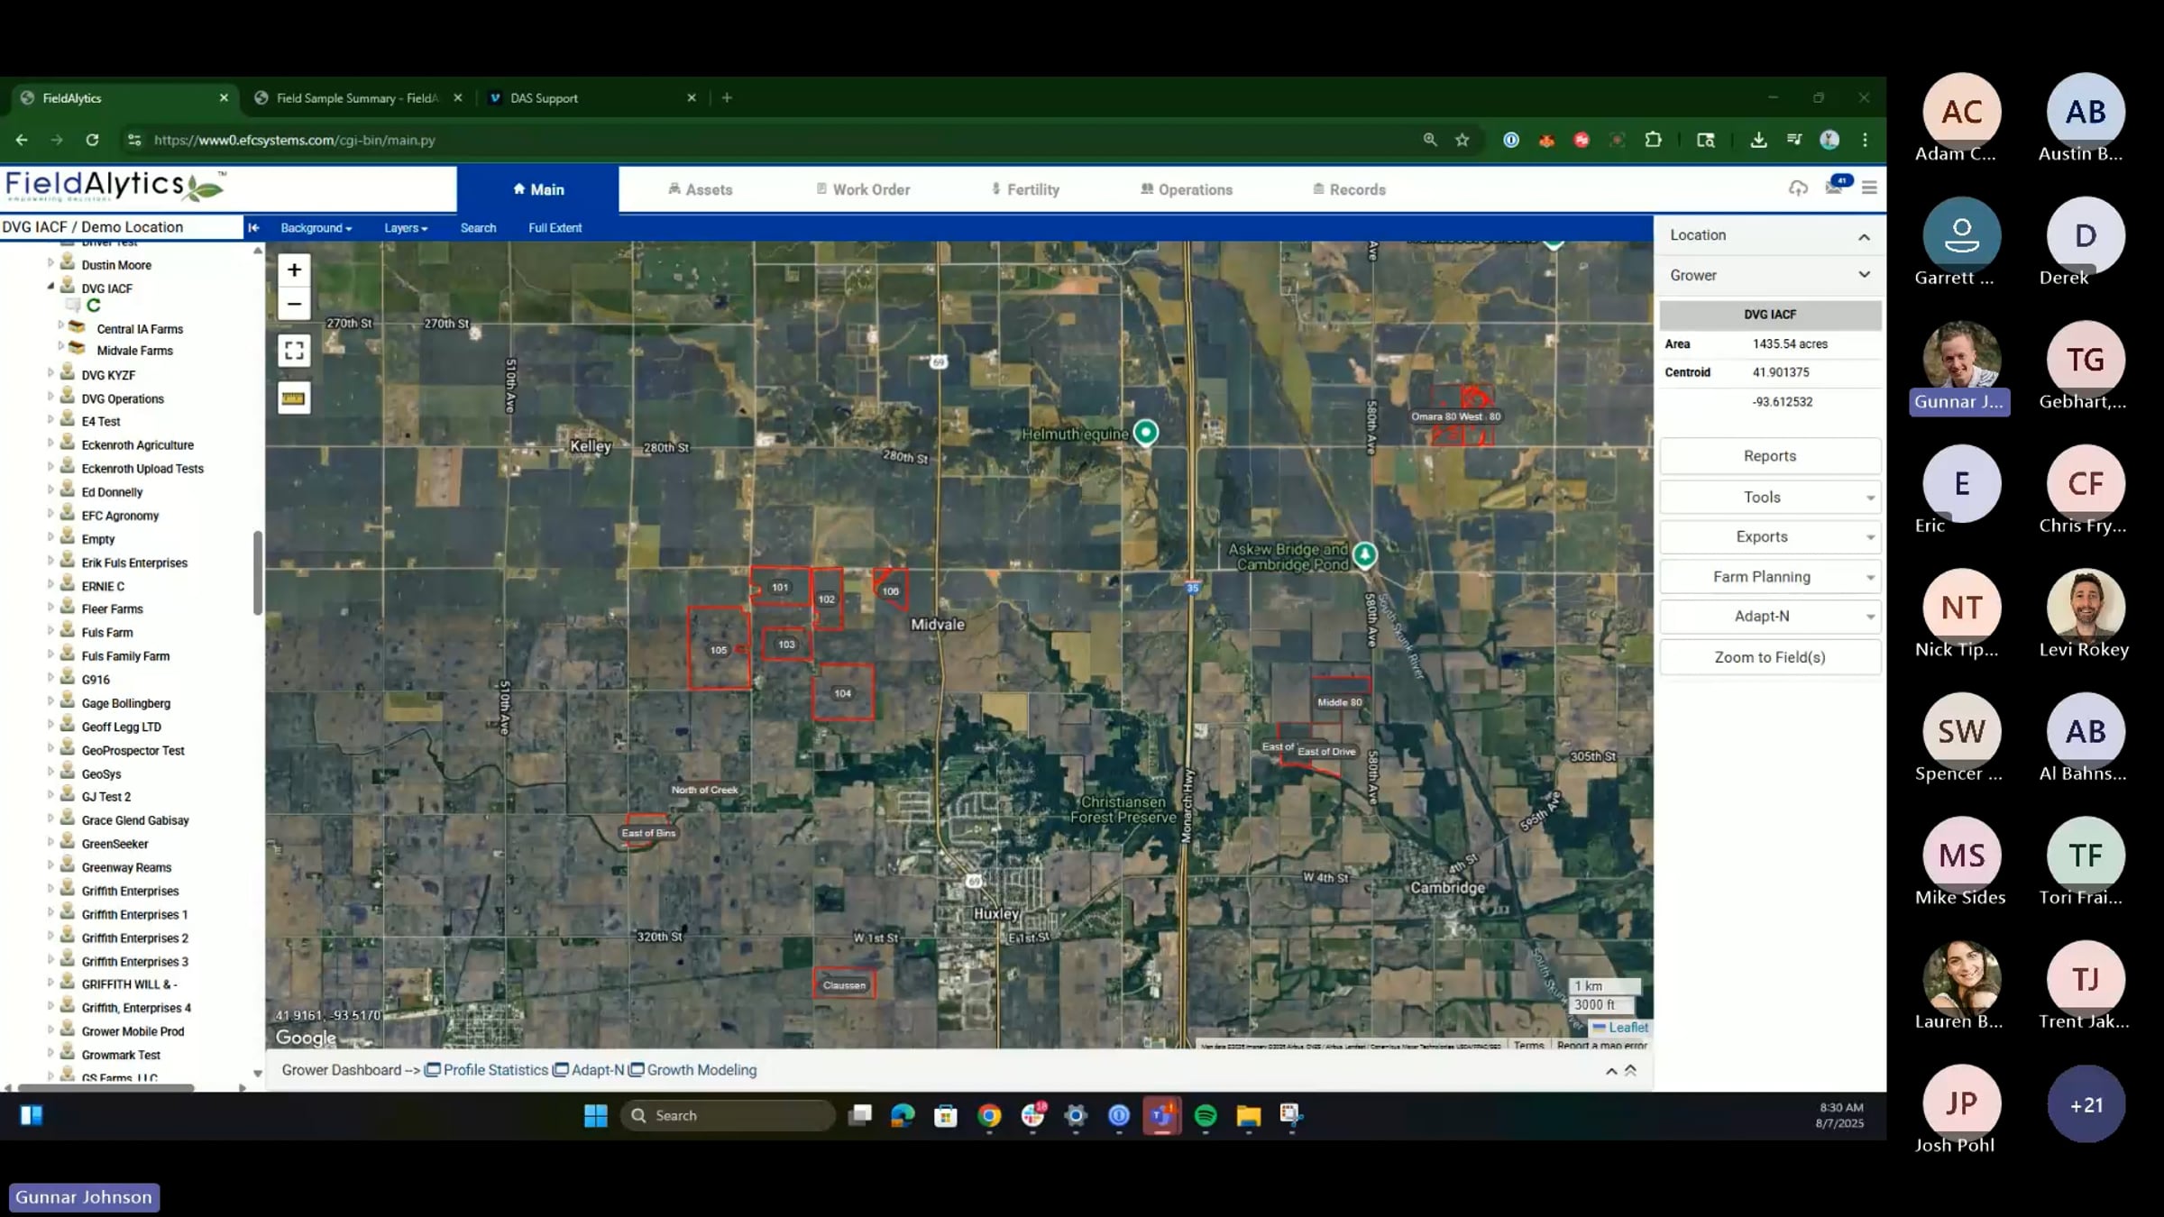Open the map measure ruler tool
Image resolution: width=2164 pixels, height=1217 pixels.
(x=294, y=398)
